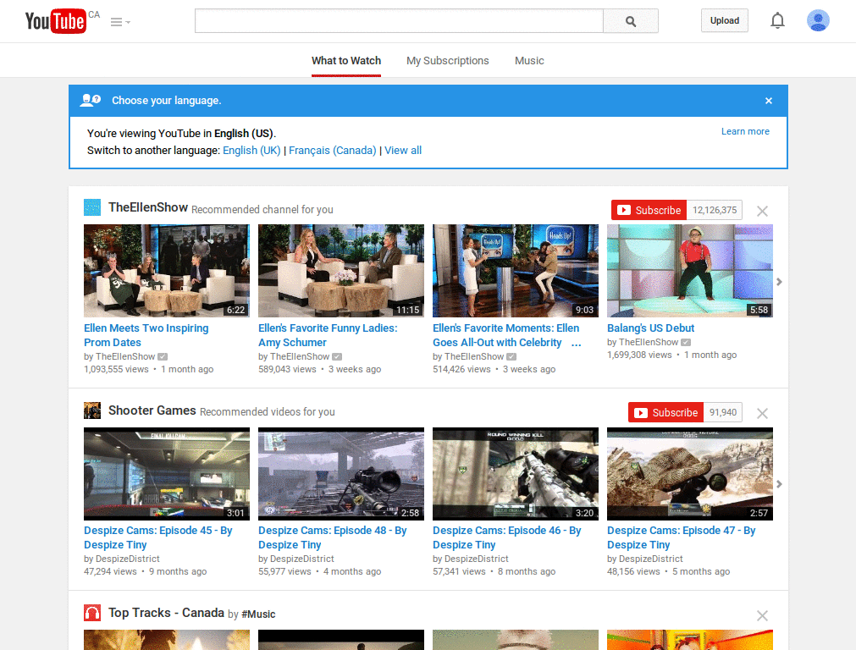Viewport: 867px width, 650px height.
Task: Open DespizeDistrict channel under Episode 45
Action: [x=128, y=559]
